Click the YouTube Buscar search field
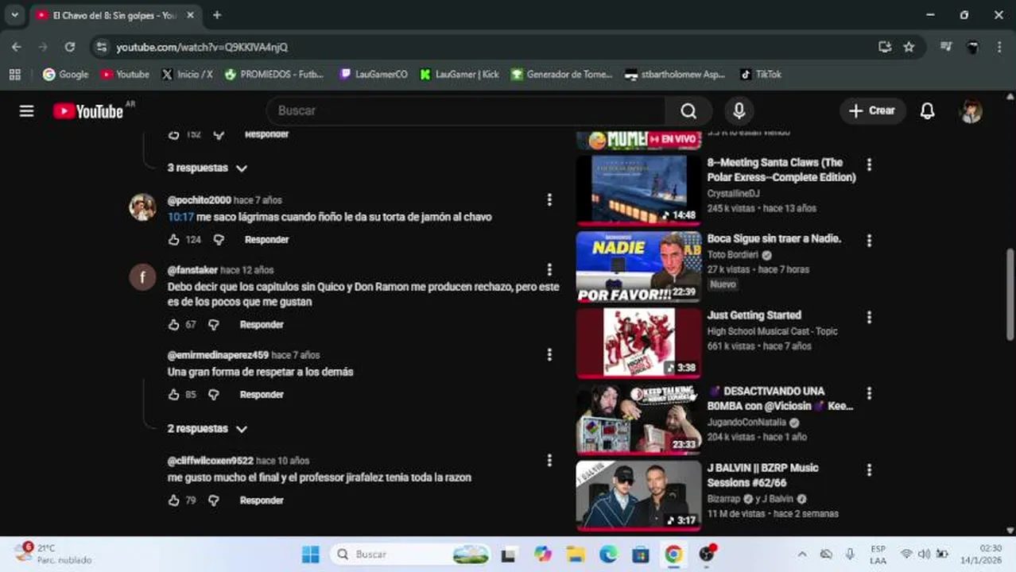 (x=465, y=111)
